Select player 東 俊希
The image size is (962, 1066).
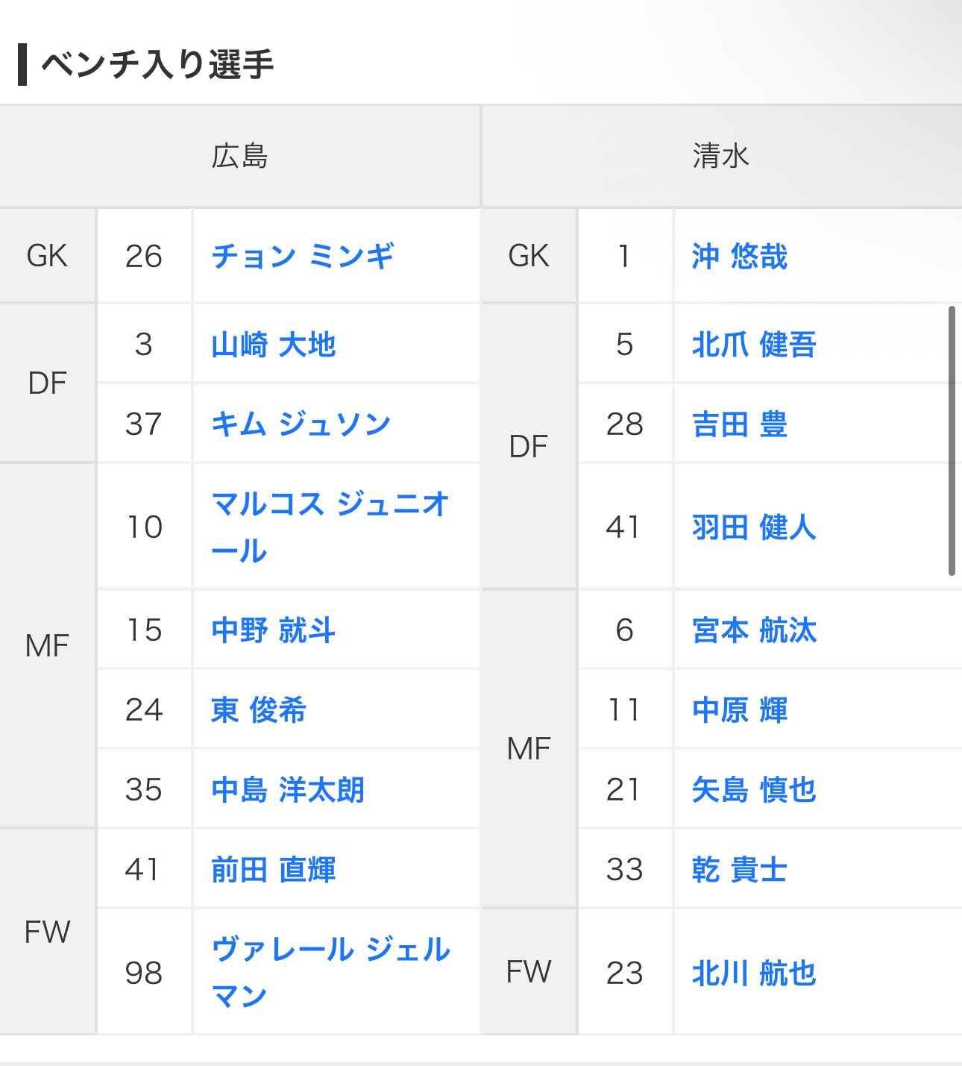tap(259, 709)
